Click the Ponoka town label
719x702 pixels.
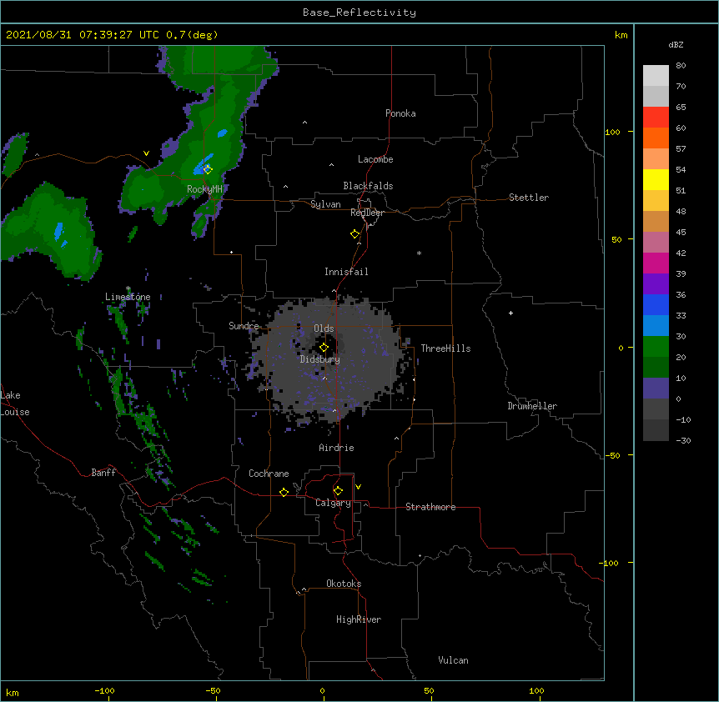pos(400,113)
